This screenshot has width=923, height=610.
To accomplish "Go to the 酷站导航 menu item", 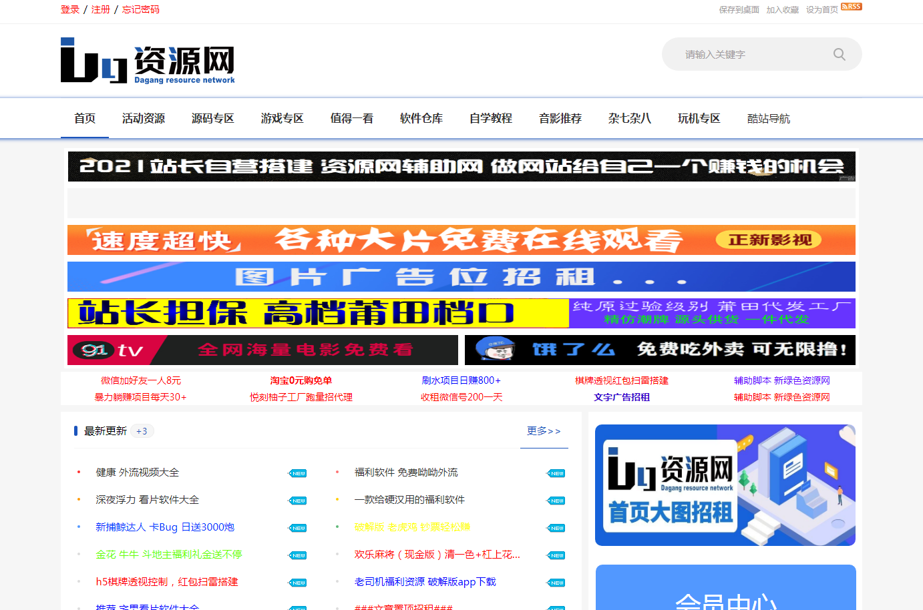I will click(x=768, y=118).
